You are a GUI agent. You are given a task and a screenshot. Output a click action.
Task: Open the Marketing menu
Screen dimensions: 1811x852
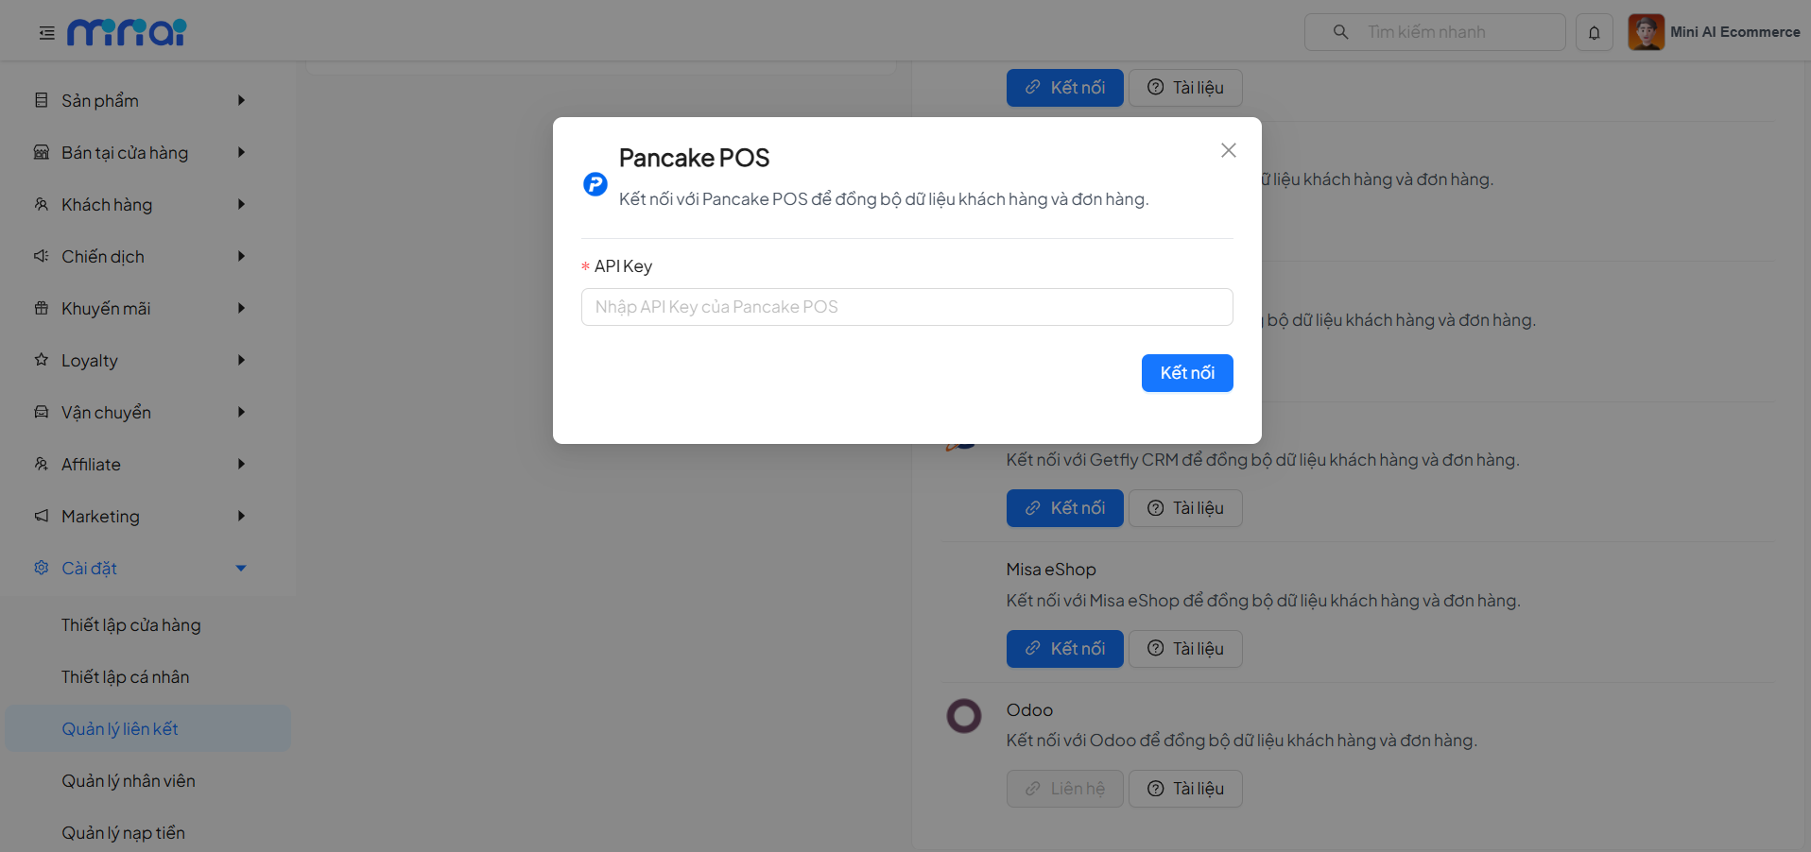coord(100,517)
